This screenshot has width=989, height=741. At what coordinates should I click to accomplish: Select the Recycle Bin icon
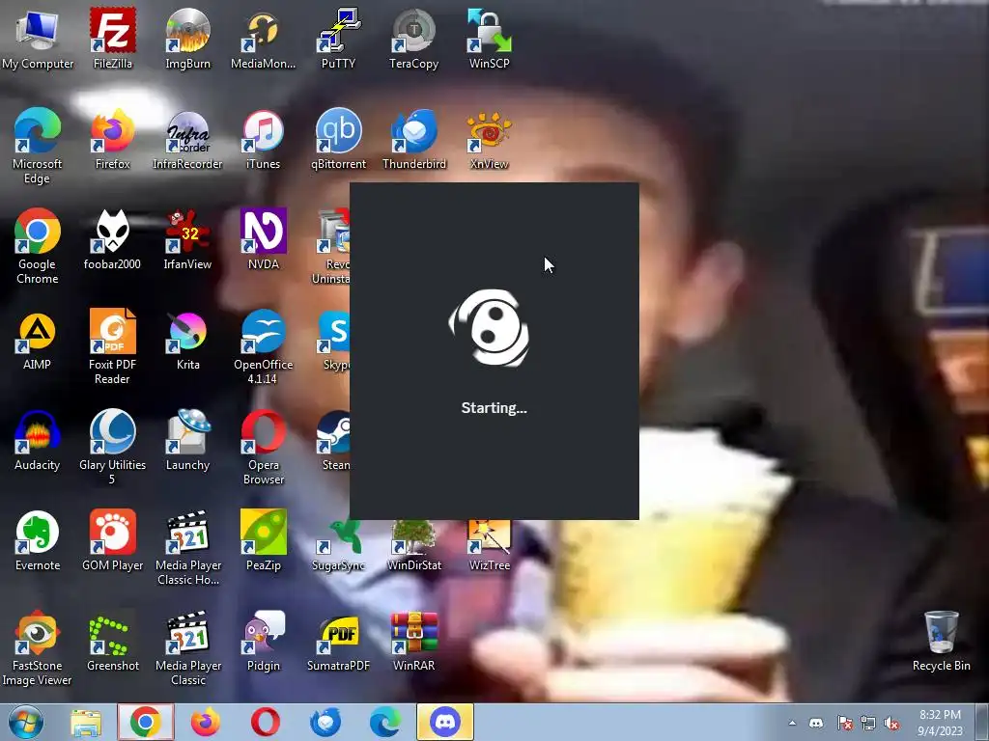click(941, 641)
